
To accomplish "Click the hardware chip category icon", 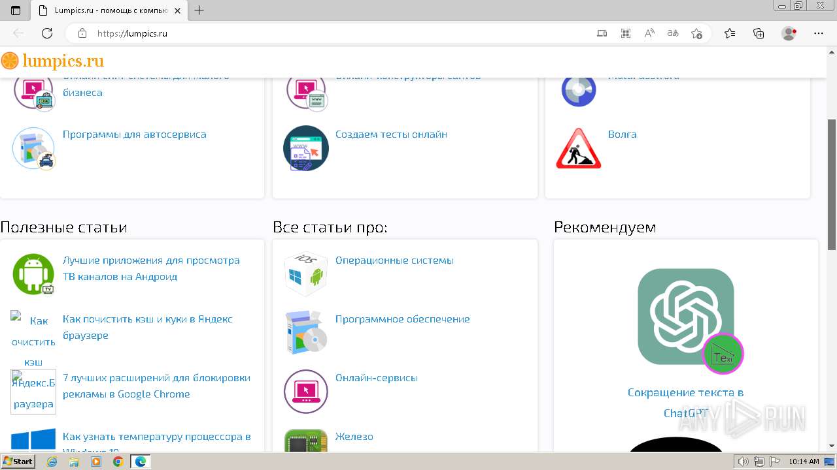I will (x=306, y=441).
